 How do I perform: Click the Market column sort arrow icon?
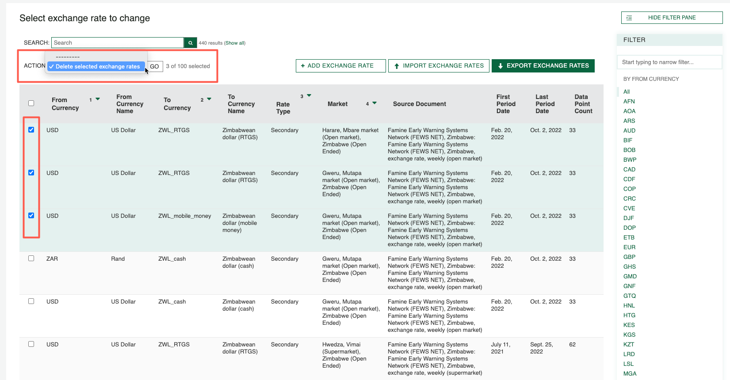coord(375,103)
